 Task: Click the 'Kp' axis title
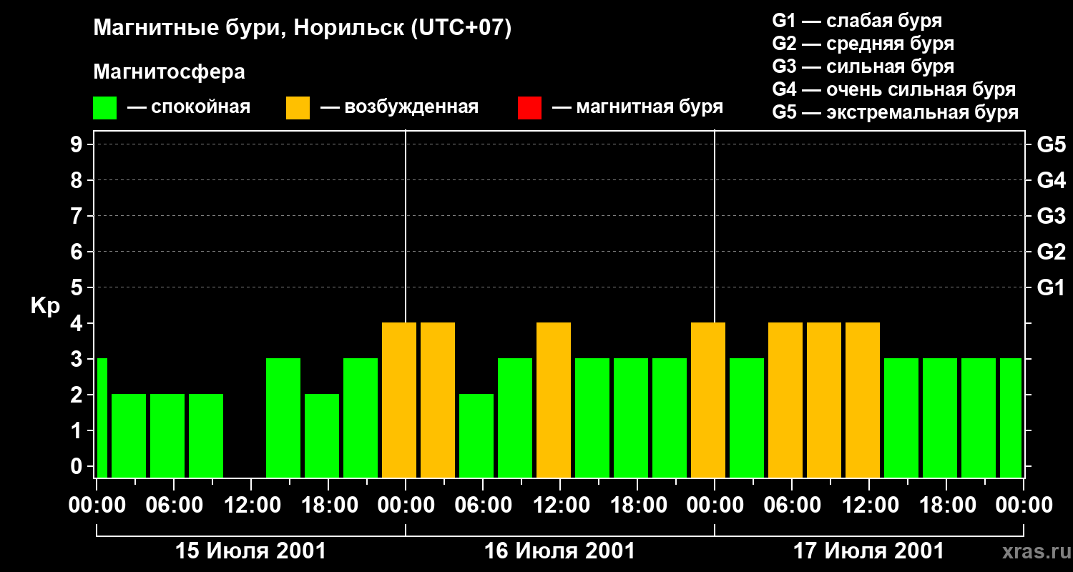(46, 305)
